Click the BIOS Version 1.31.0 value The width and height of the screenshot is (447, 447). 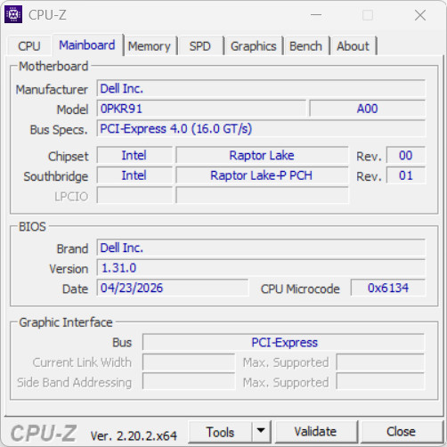(261, 268)
